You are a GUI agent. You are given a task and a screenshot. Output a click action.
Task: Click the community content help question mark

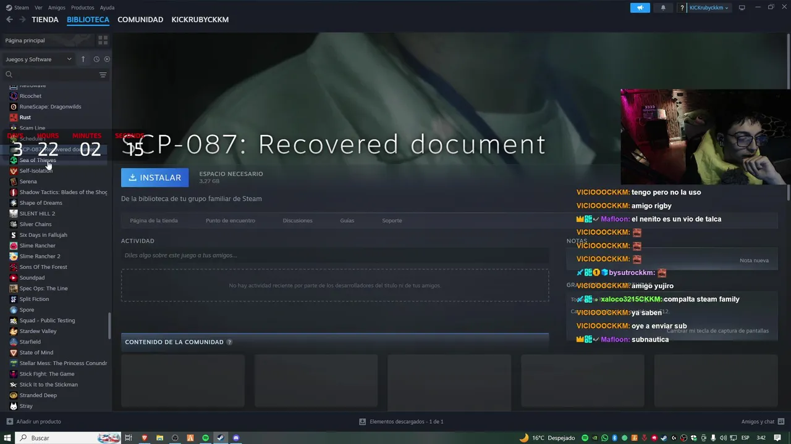tap(229, 342)
